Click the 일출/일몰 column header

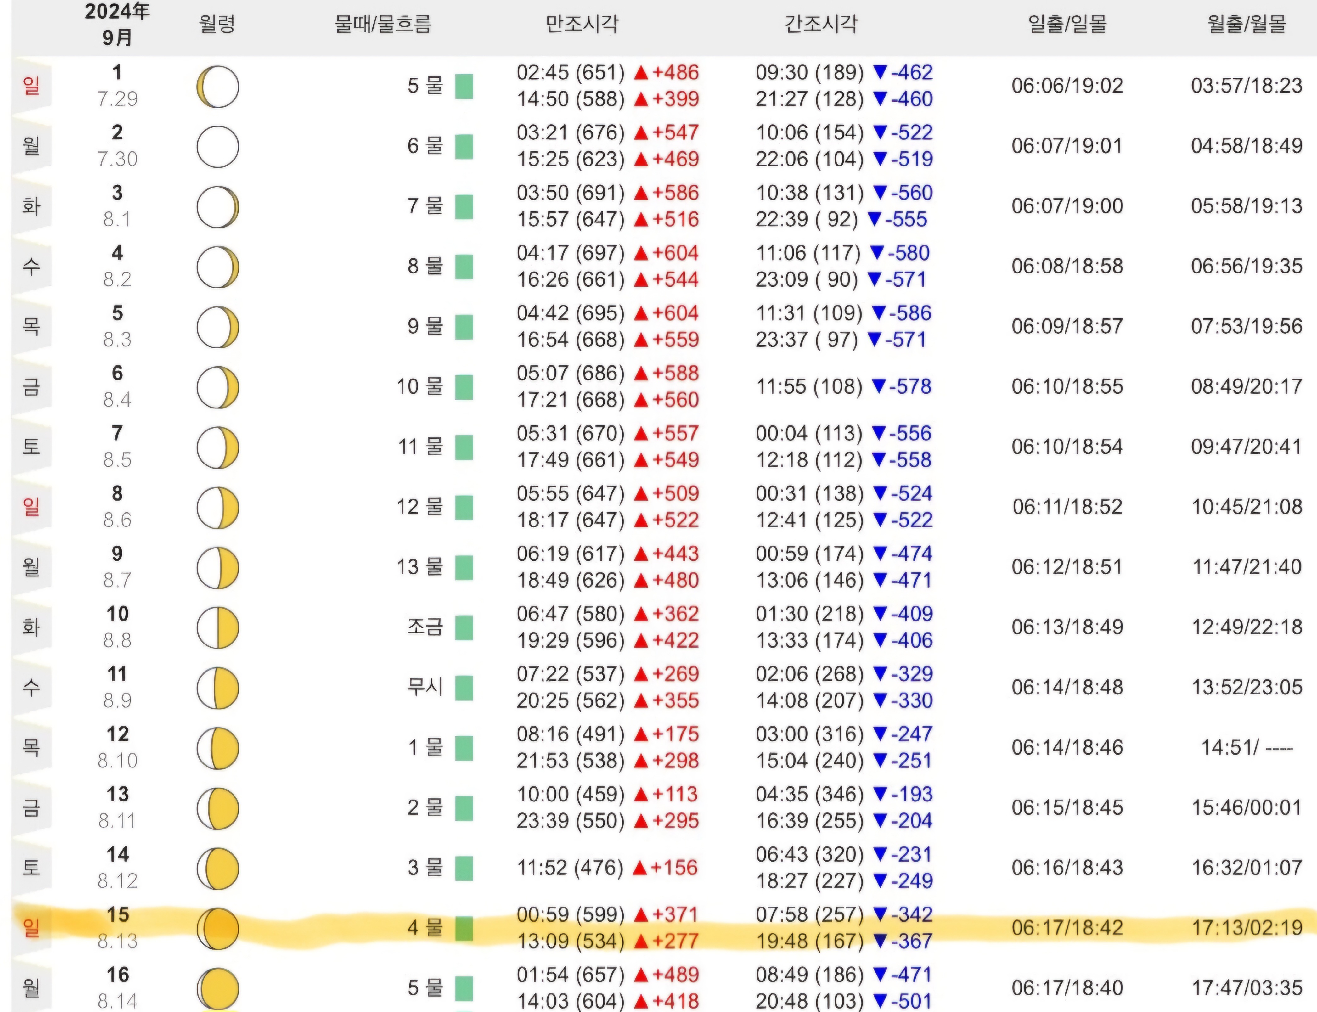(1067, 24)
